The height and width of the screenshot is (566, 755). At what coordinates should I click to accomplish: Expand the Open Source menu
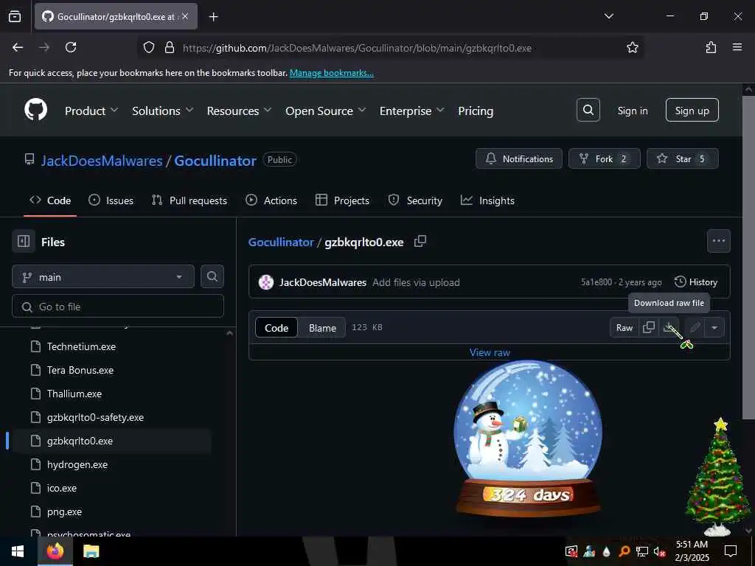tap(325, 111)
